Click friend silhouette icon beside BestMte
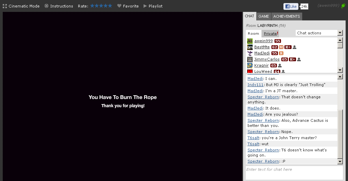This screenshot has width=348, height=181. (295, 47)
